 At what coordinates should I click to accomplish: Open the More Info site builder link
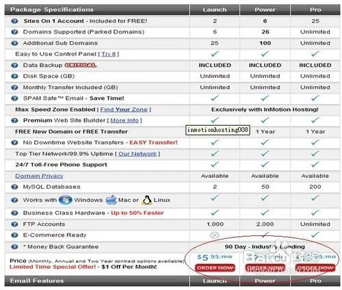click(124, 120)
